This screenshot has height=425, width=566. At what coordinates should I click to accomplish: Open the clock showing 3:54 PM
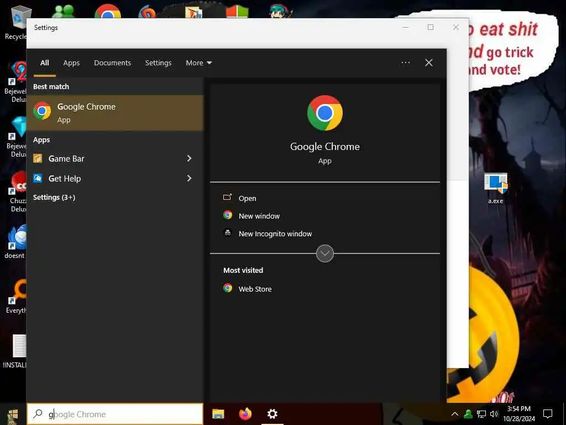[x=518, y=414]
